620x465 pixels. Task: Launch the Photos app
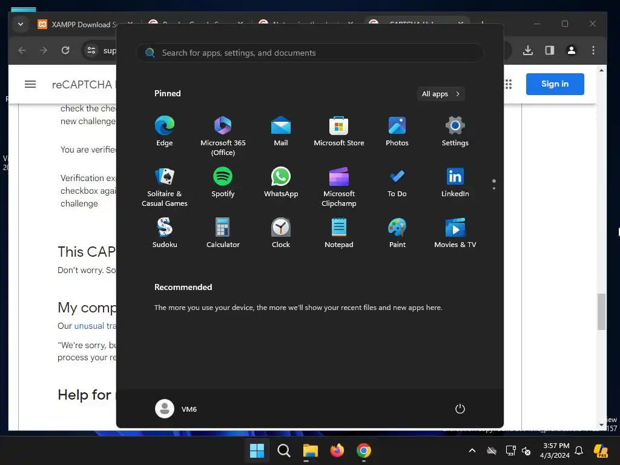coord(397,131)
